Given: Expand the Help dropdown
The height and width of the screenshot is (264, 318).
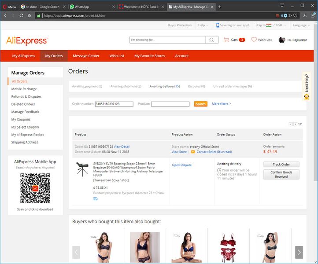Looking at the screenshot, I should [x=203, y=25].
